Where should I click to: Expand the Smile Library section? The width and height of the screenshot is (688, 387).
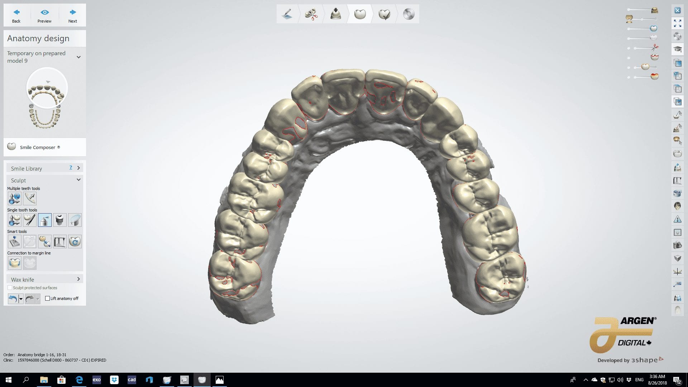(x=78, y=168)
